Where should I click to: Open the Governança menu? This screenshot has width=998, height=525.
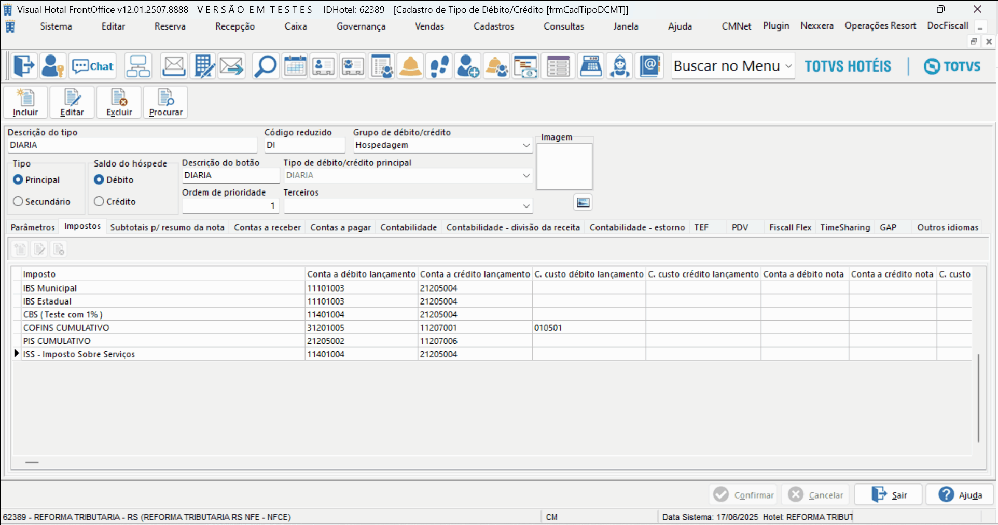(x=361, y=26)
